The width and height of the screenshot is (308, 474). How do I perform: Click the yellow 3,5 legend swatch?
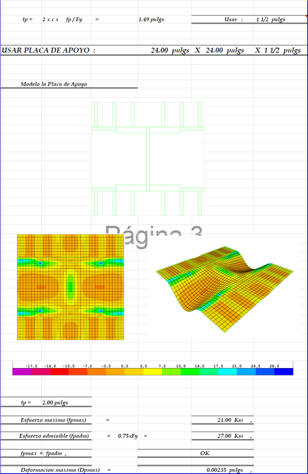click(x=153, y=372)
